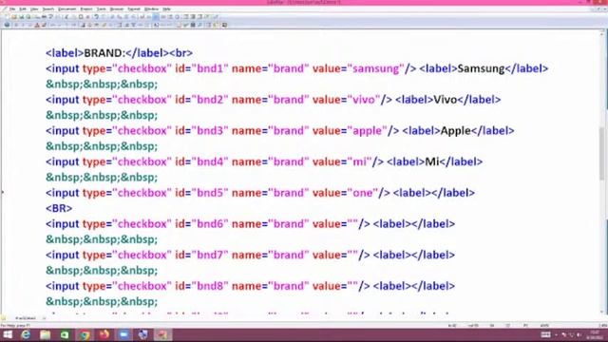The height and width of the screenshot is (342, 608).
Task: Click the word Samsung inside its label
Action: (481, 68)
